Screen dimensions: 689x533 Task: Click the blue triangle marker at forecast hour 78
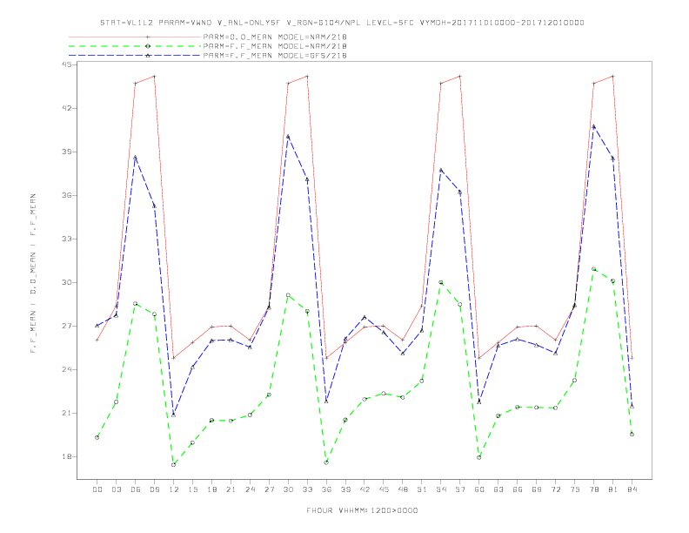coord(593,126)
